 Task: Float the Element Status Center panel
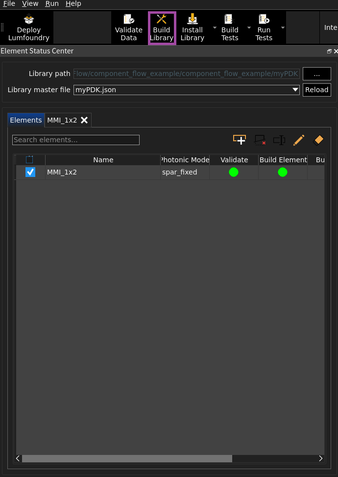click(329, 51)
